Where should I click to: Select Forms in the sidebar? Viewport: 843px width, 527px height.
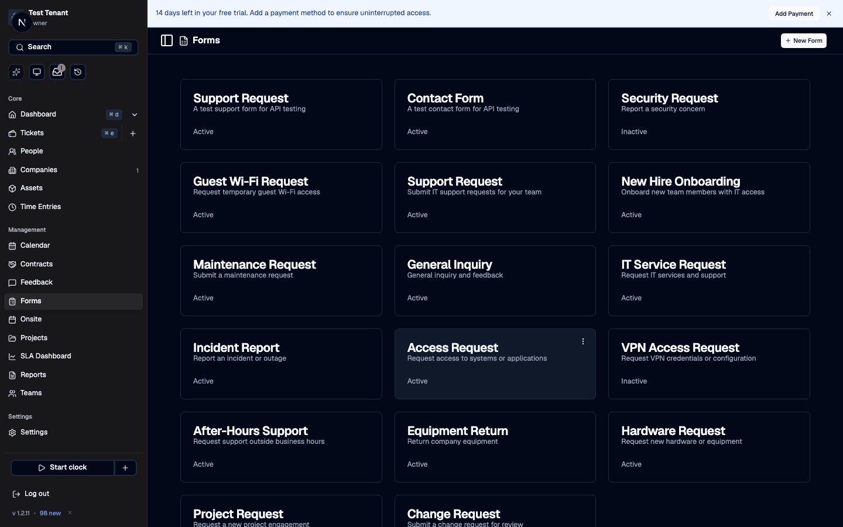(x=30, y=301)
